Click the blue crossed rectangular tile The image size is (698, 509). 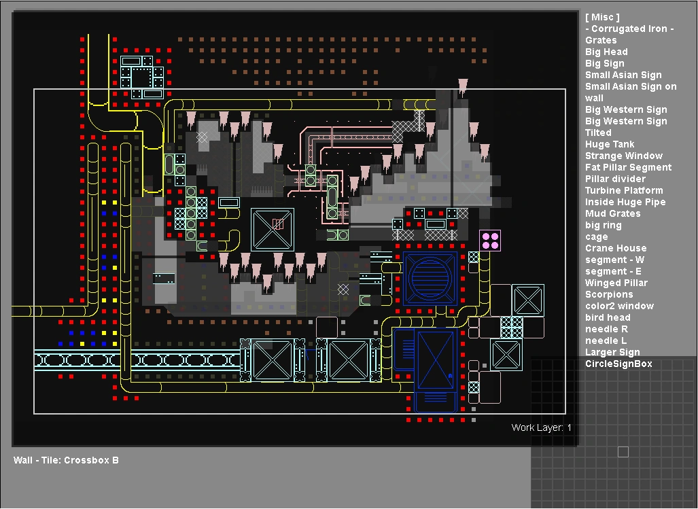[x=436, y=360]
